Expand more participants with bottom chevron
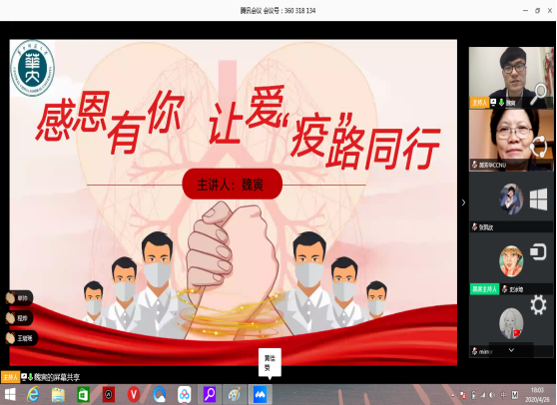Image resolution: width=557 pixels, height=405 pixels. (511, 350)
